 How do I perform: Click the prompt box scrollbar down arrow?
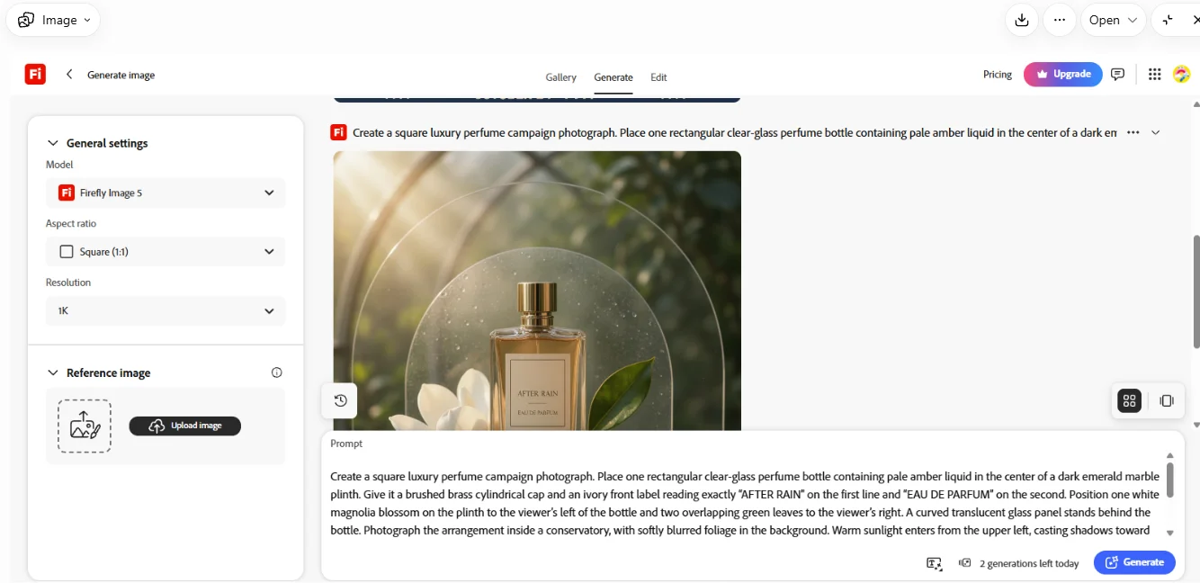click(1169, 533)
